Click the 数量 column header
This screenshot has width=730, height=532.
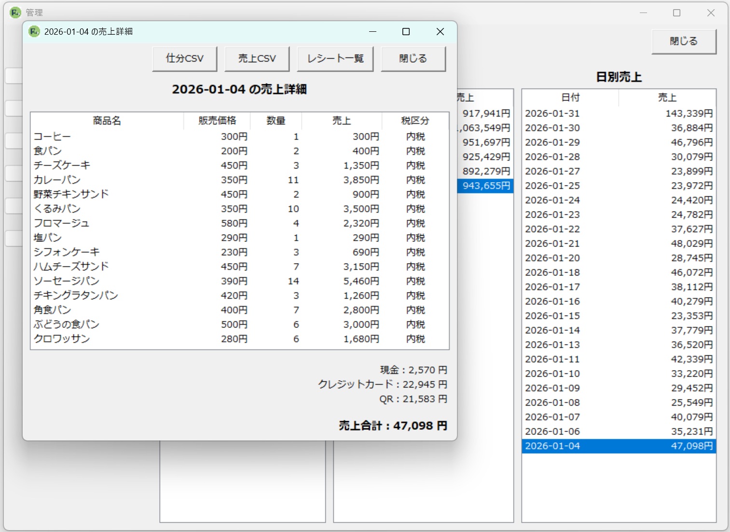click(275, 120)
